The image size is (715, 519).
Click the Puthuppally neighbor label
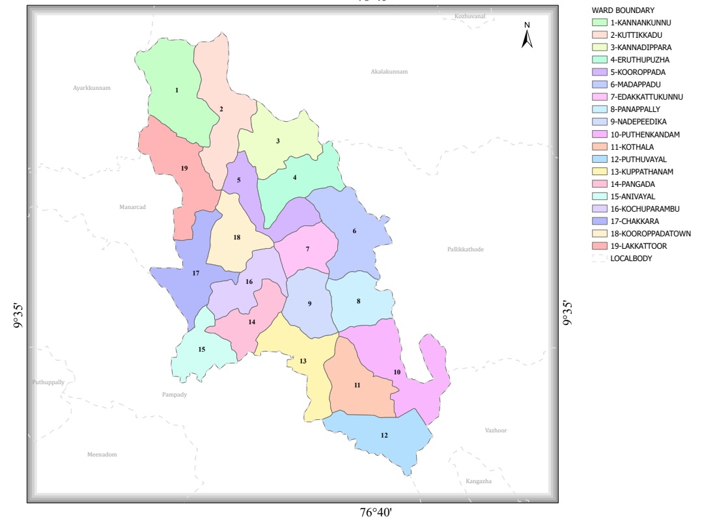[x=48, y=382]
